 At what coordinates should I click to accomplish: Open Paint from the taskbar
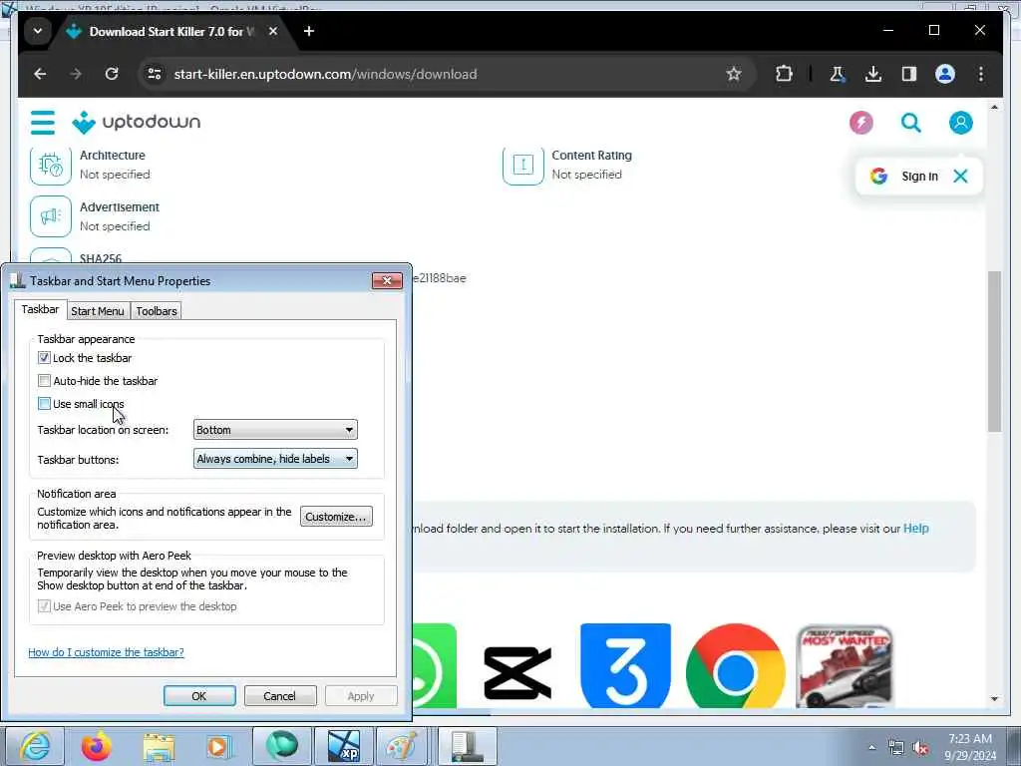pos(401,746)
